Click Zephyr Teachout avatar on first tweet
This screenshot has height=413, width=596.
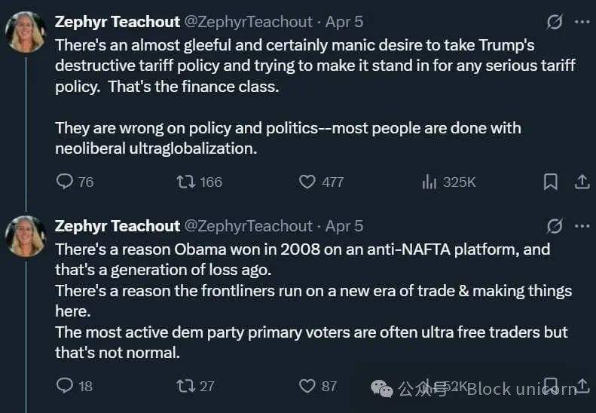pos(26,32)
